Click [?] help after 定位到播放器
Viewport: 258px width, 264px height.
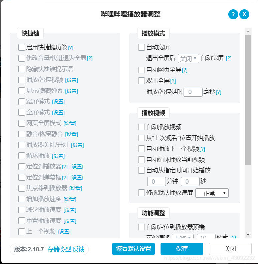point(65,167)
